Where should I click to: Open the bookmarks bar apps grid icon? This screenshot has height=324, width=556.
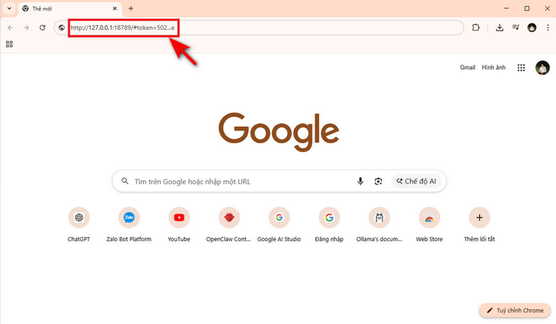9,44
